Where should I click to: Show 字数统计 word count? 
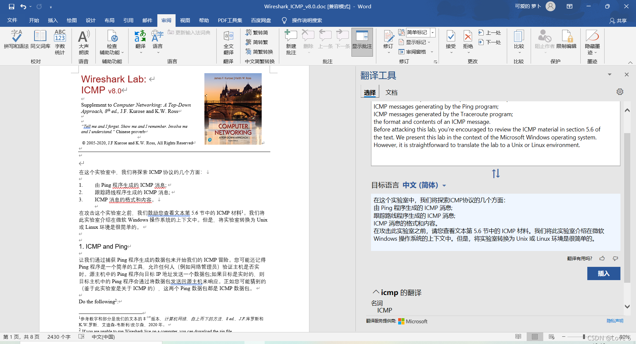point(60,42)
